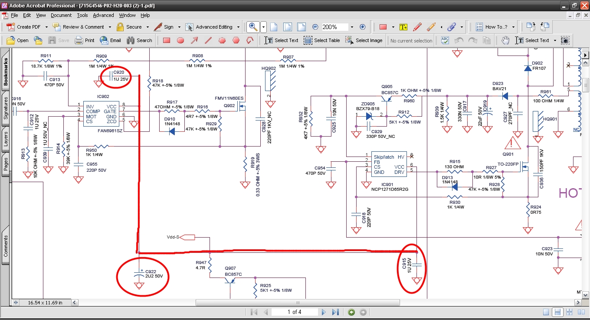Click the Snapshot camera tool
Image resolution: width=590 pixels, height=320 pixels.
pyautogui.click(x=565, y=40)
